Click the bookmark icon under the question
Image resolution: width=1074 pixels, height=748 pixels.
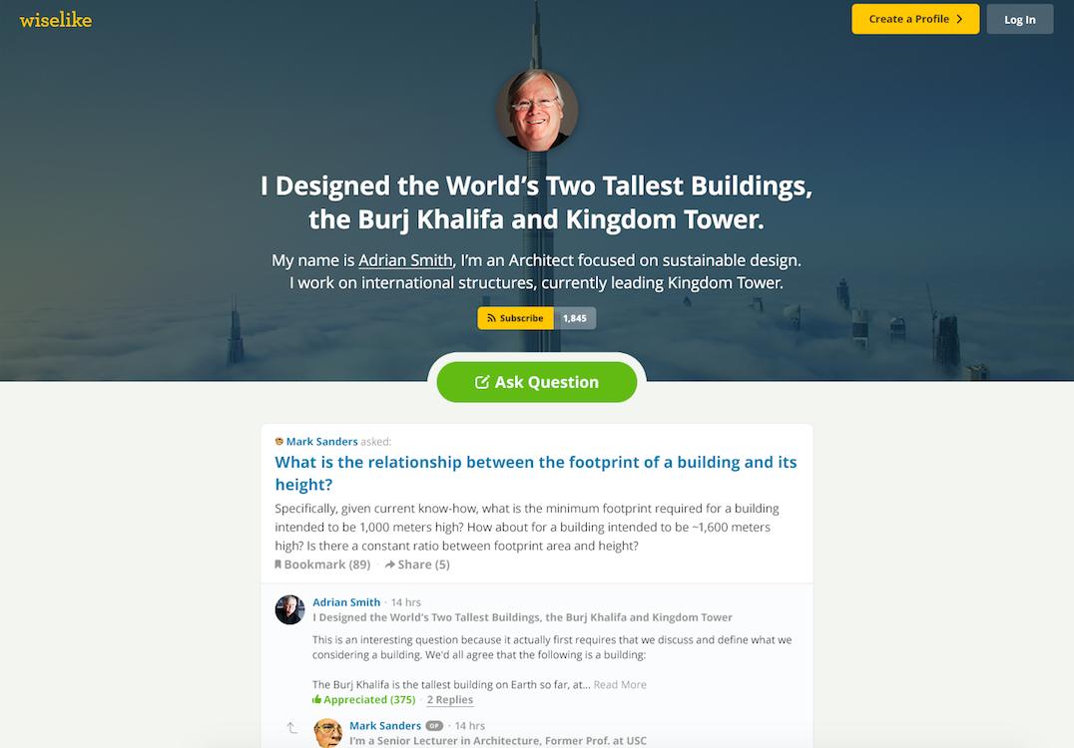pos(278,564)
